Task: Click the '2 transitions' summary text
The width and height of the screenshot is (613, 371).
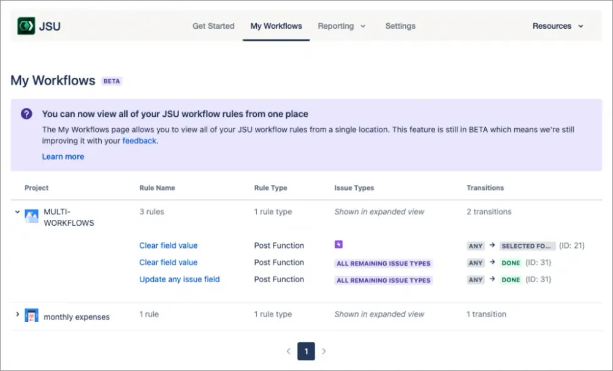Action: 489,212
